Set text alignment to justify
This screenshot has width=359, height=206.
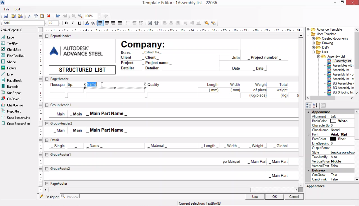pos(120,23)
